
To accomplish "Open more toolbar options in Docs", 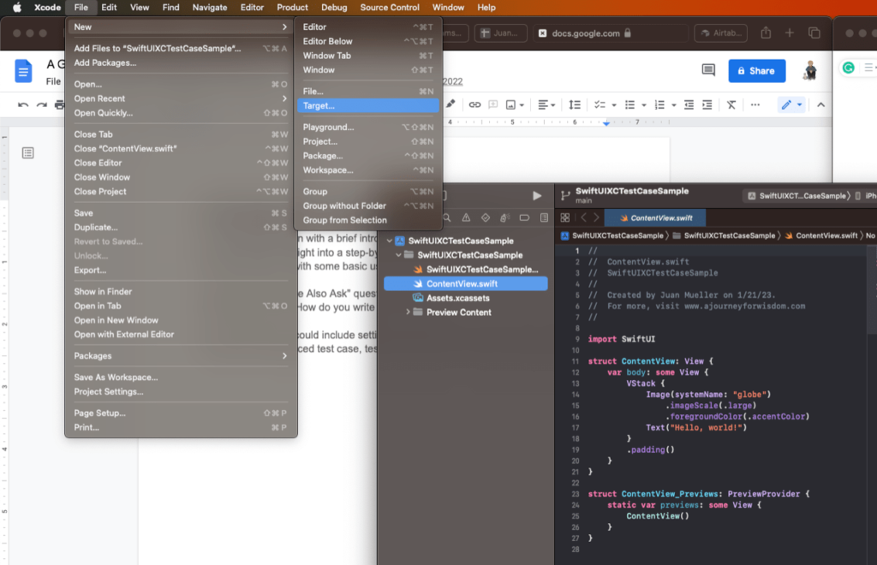I will click(755, 104).
